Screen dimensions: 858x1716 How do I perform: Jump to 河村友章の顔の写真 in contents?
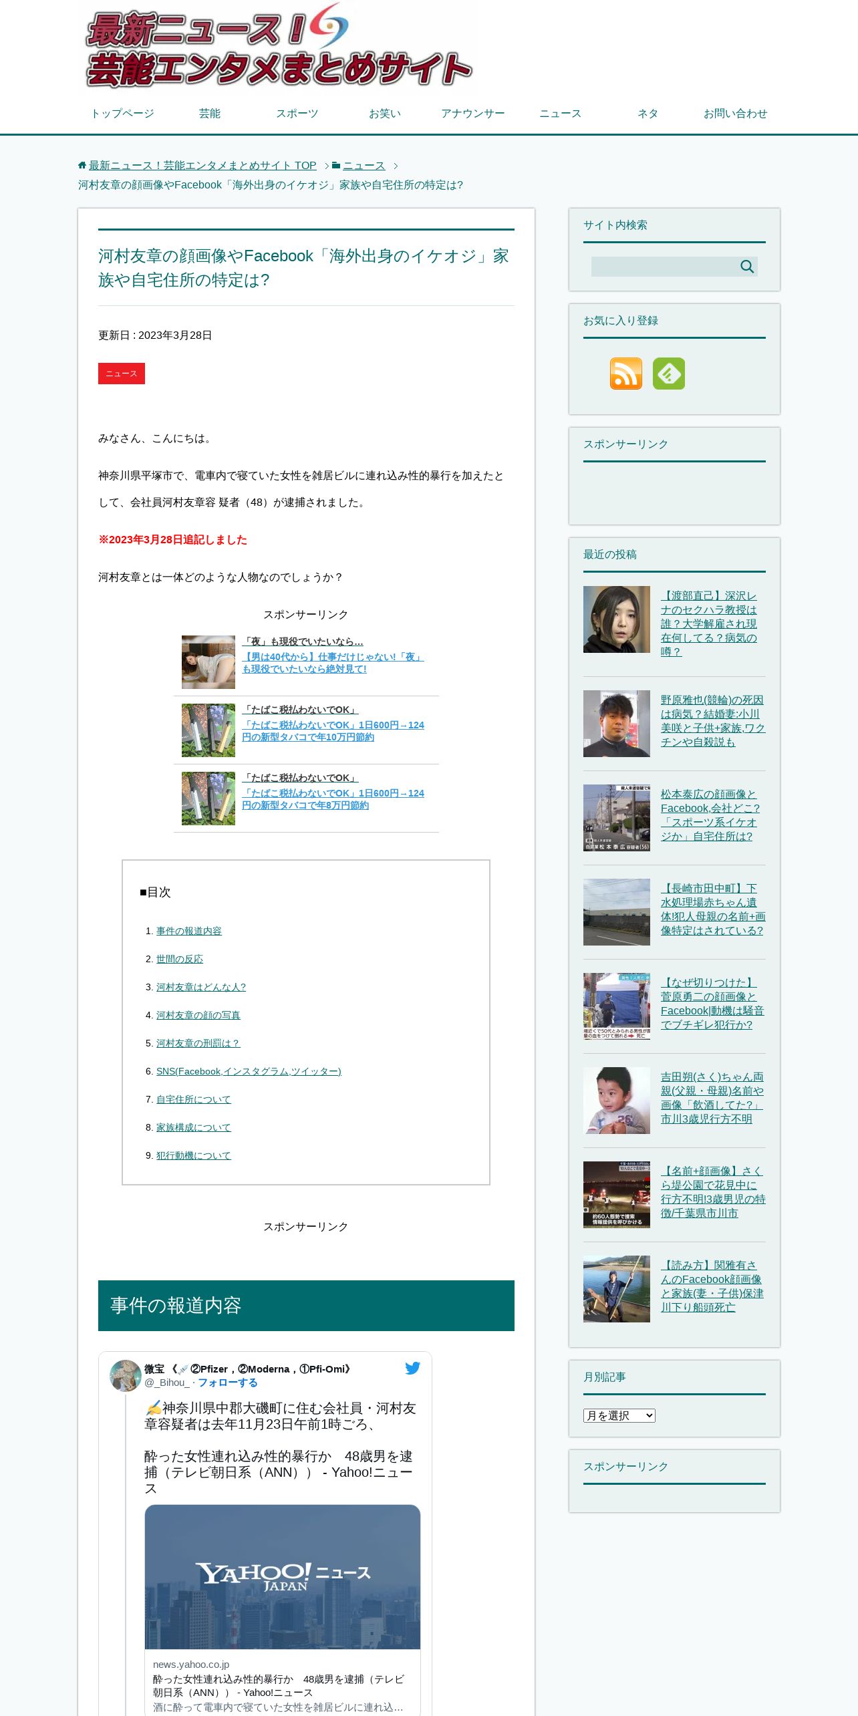(x=198, y=1015)
